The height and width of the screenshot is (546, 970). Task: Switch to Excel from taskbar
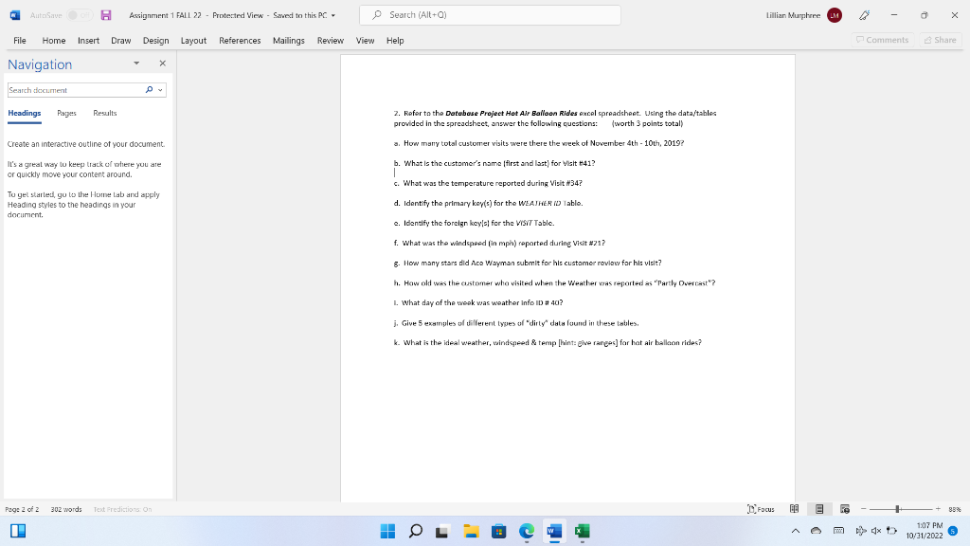[x=583, y=531]
